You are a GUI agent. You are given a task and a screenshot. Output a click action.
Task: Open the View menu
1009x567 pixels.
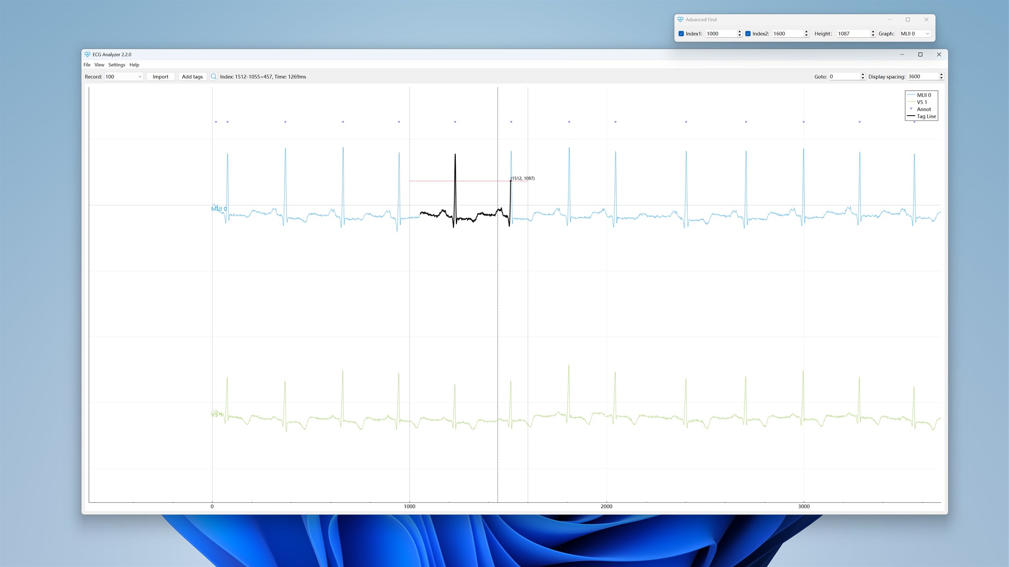(99, 65)
